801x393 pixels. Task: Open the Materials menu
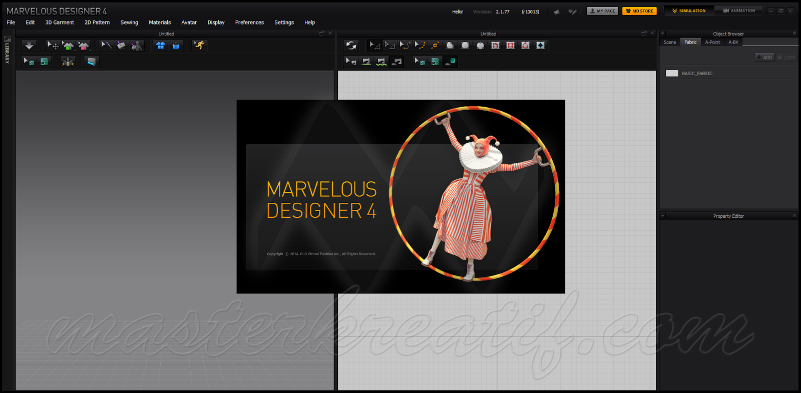(x=160, y=23)
